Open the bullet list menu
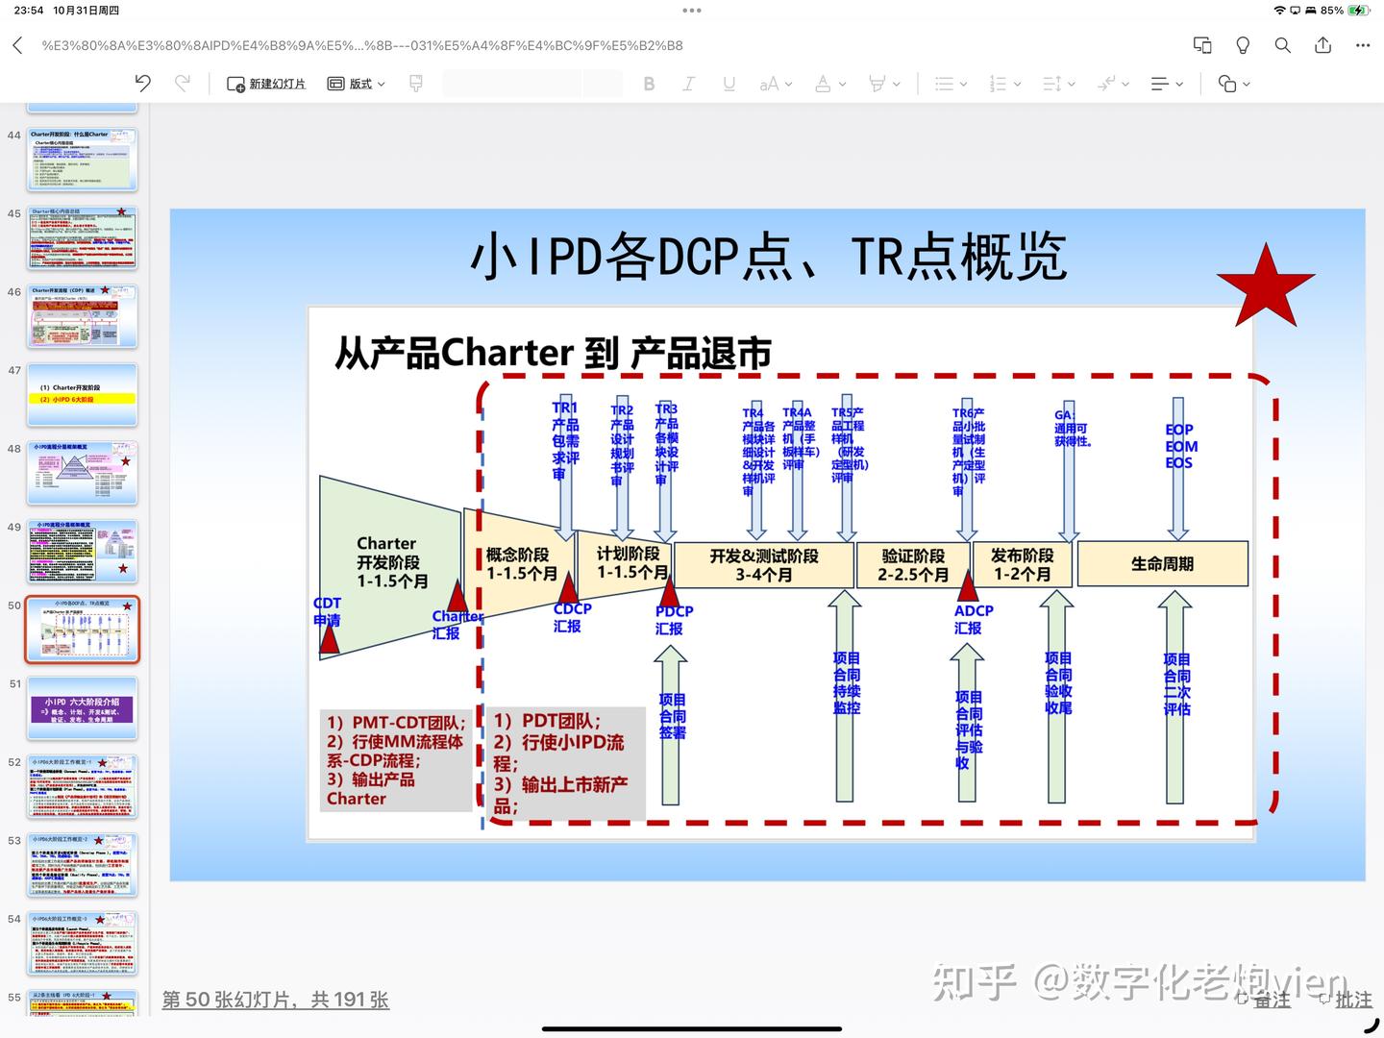 click(950, 84)
